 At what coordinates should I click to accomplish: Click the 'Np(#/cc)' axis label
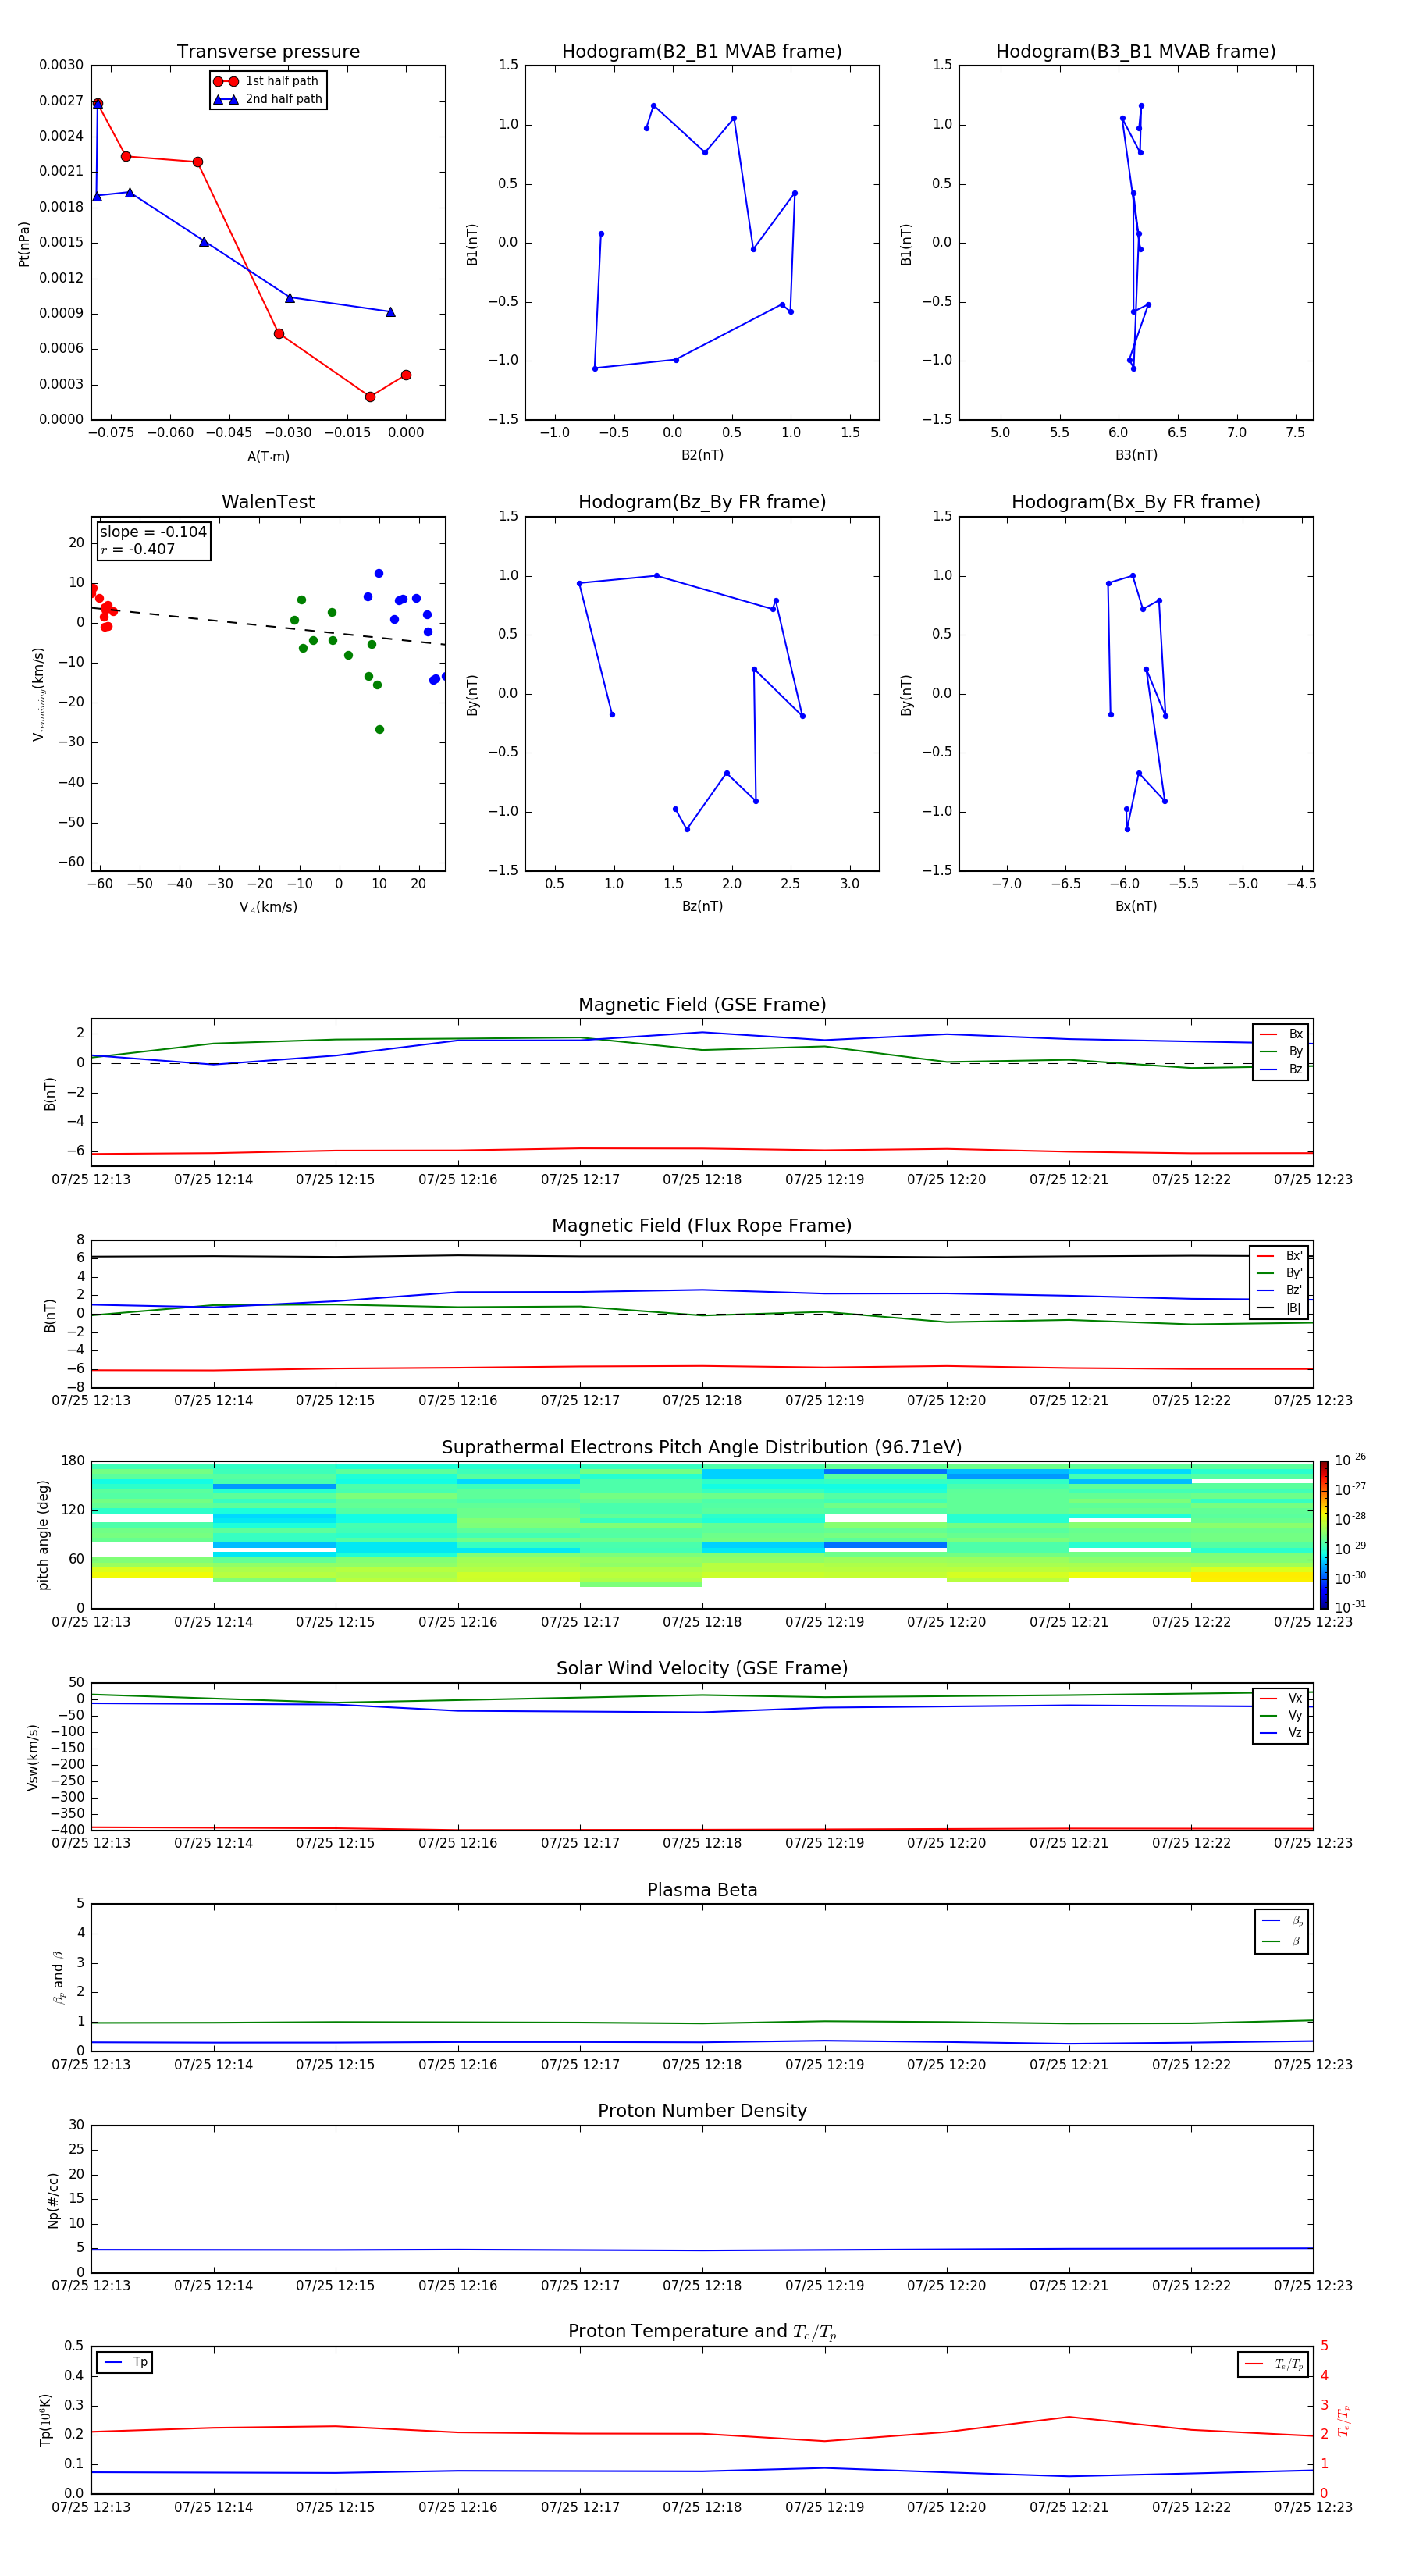53,2199
